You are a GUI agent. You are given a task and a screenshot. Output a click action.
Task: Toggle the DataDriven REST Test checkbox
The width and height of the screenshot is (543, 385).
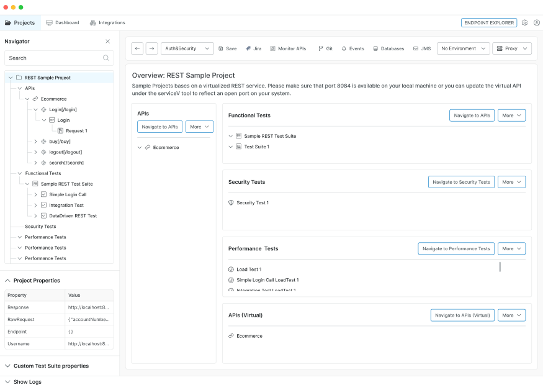[43, 215]
